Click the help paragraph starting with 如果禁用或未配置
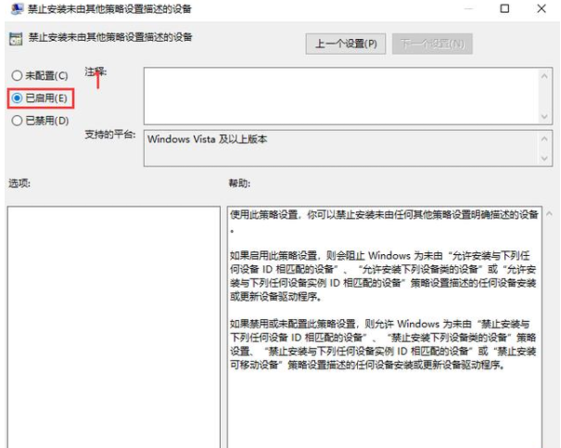 pos(383,345)
